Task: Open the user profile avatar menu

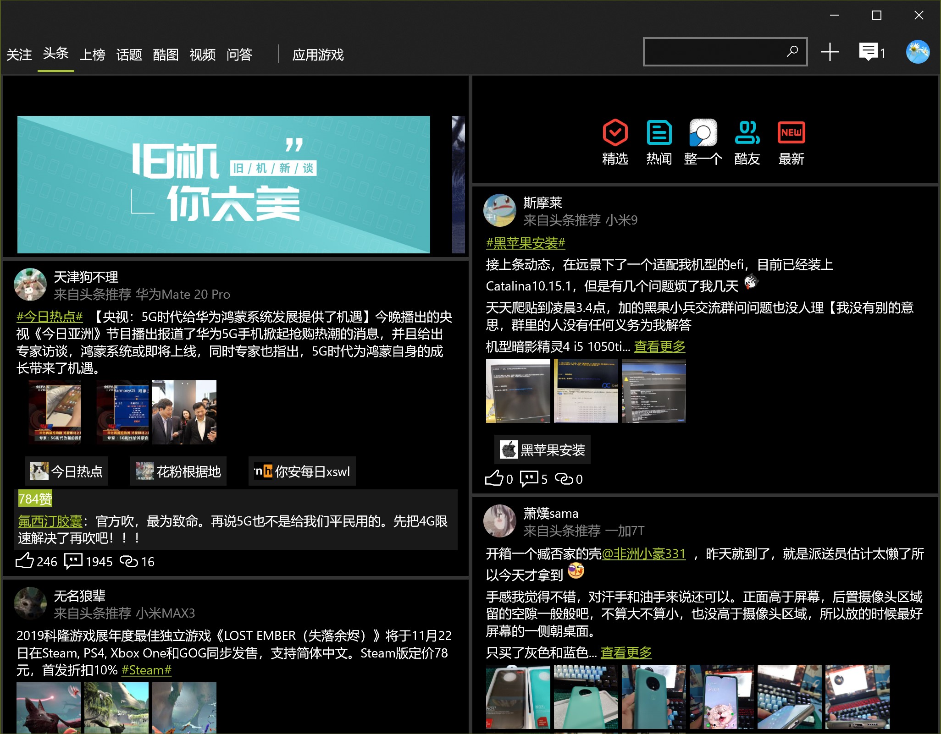Action: pos(918,52)
